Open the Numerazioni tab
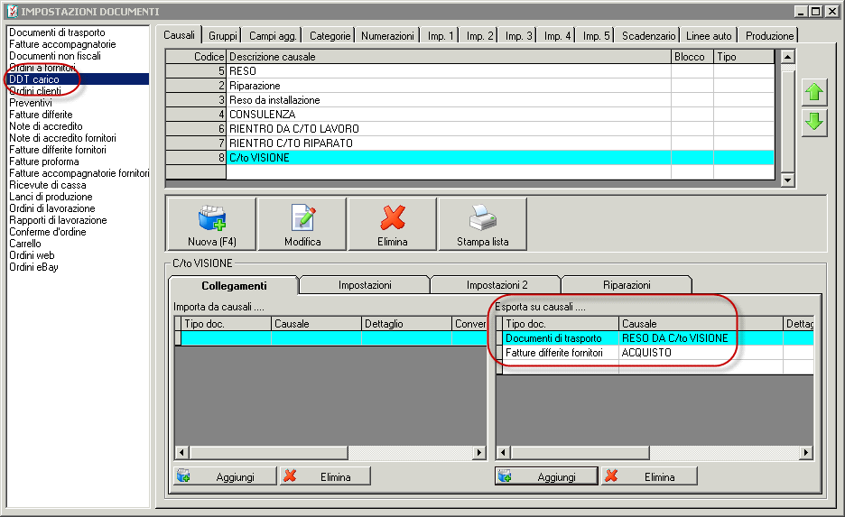845x517 pixels. click(x=387, y=36)
